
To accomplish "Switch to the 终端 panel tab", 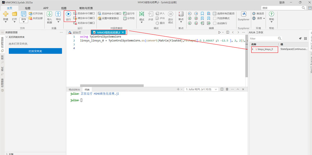I will pyautogui.click(x=87, y=89).
